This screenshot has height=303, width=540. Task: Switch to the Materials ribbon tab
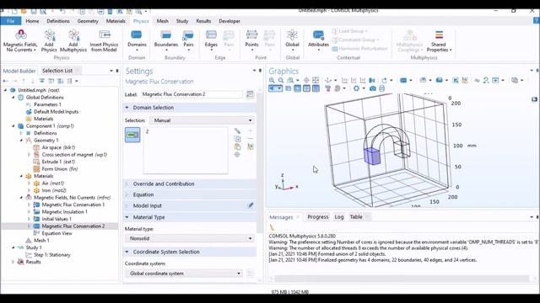click(116, 21)
